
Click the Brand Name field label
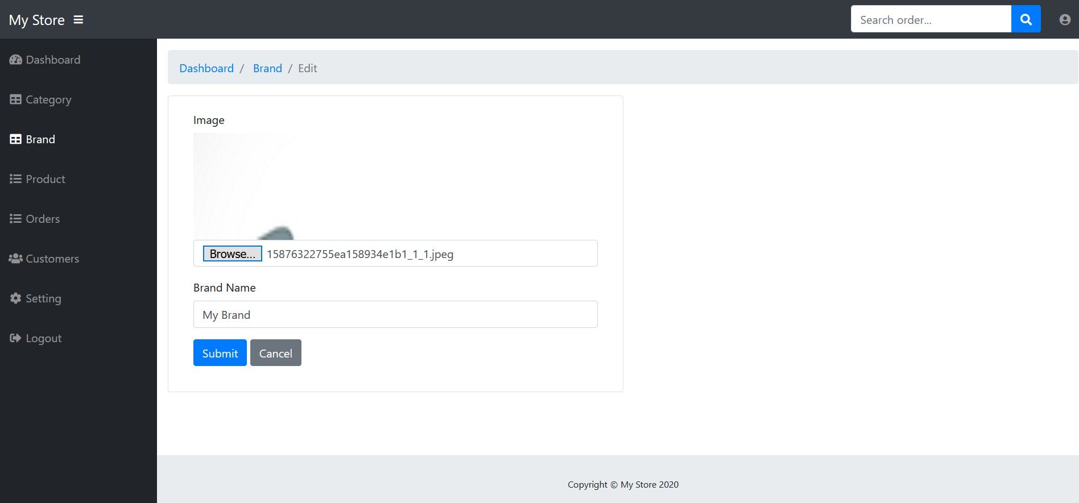[x=225, y=288]
